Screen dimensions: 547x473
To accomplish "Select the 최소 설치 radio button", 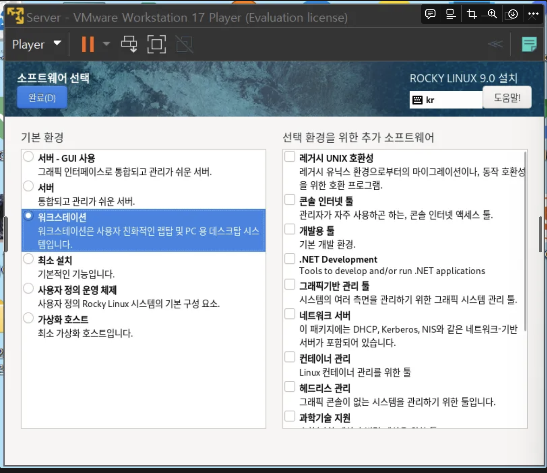I will coord(28,259).
